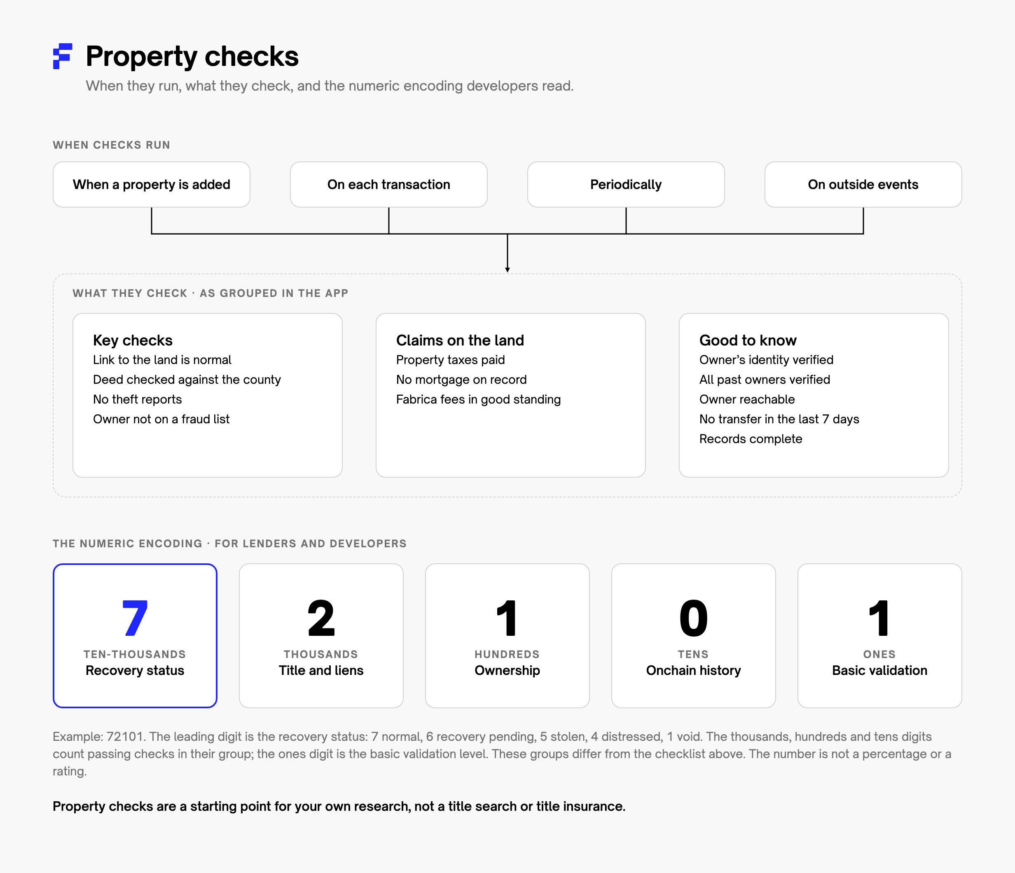Click the 'Onchain history' tens card
Screen dimensions: 1015x873
693,635
